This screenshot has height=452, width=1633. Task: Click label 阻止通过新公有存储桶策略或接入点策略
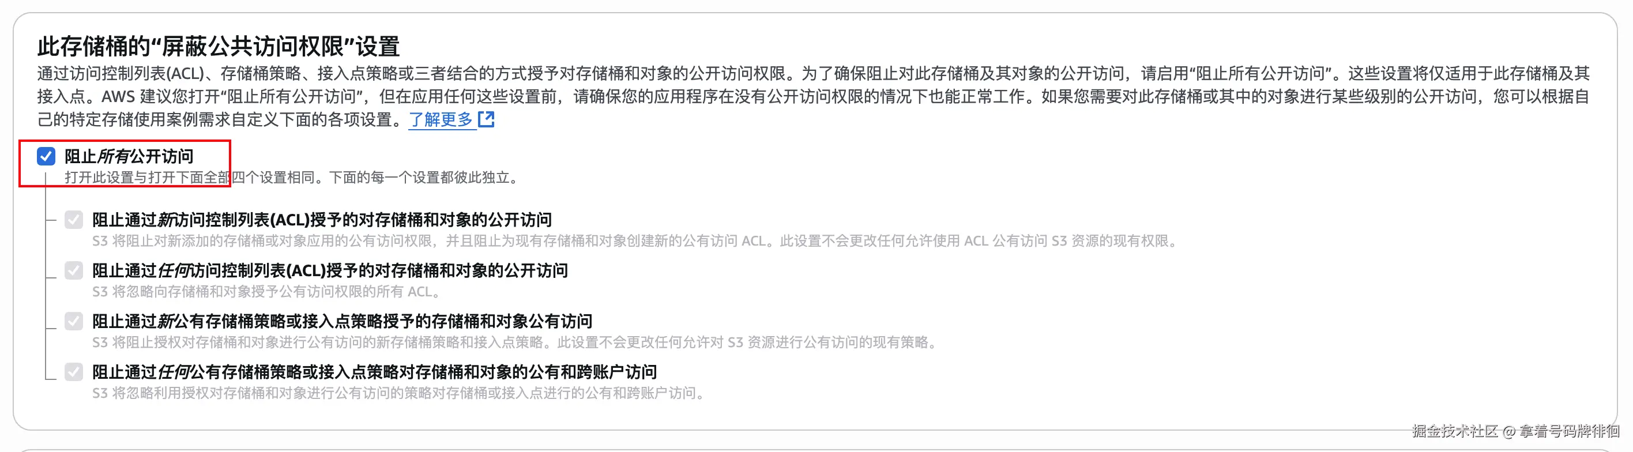pyautogui.click(x=343, y=321)
